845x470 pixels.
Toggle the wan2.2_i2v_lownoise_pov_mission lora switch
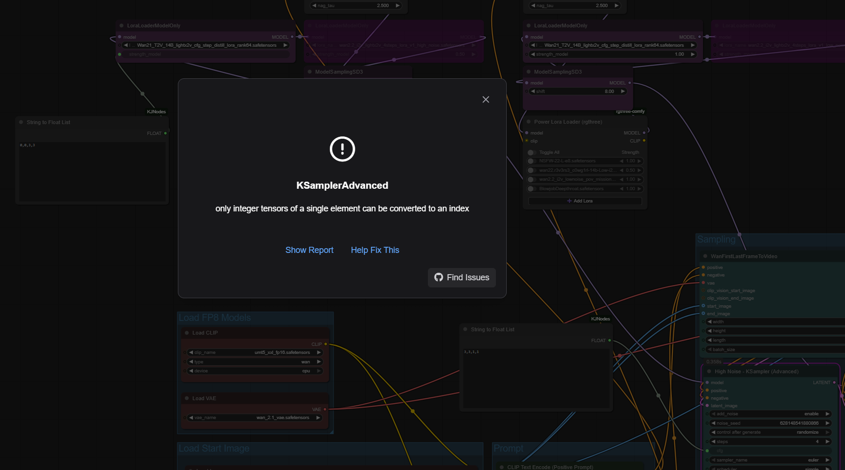(532, 179)
